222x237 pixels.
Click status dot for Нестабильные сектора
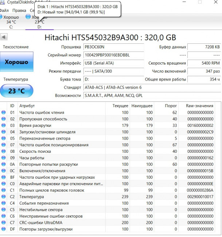4,210
